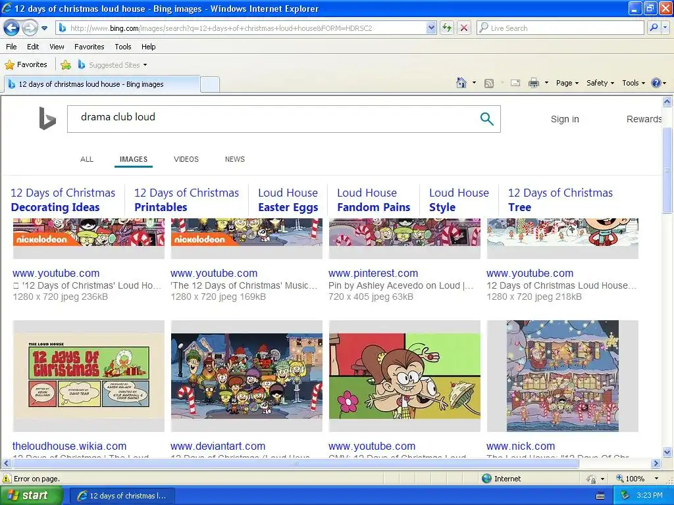
Task: Go back with the browser Back arrow
Action: point(12,28)
